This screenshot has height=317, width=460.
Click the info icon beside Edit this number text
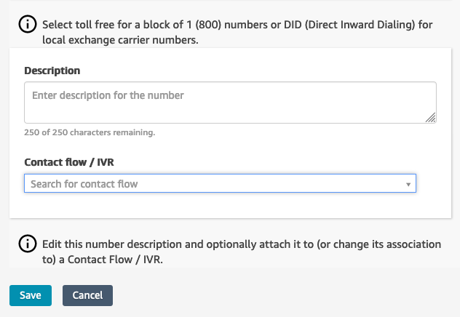tap(28, 244)
